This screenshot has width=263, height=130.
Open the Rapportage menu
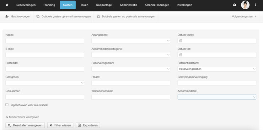tap(104, 5)
